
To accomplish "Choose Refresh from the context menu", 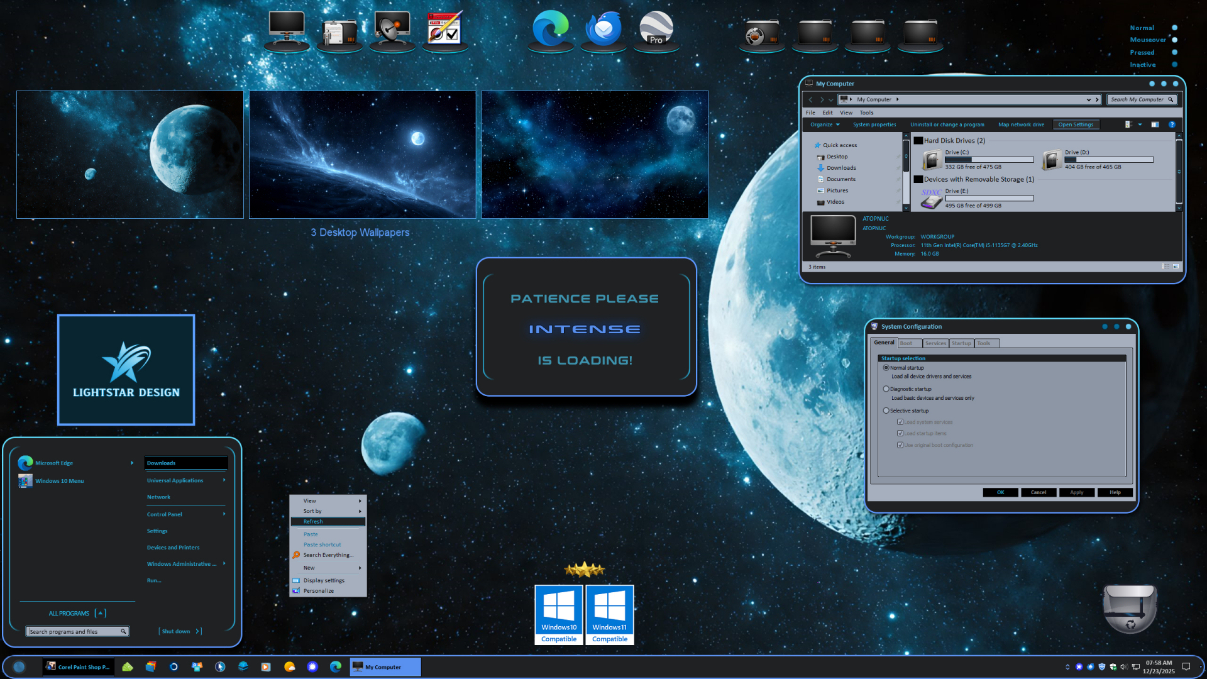I will pyautogui.click(x=313, y=522).
